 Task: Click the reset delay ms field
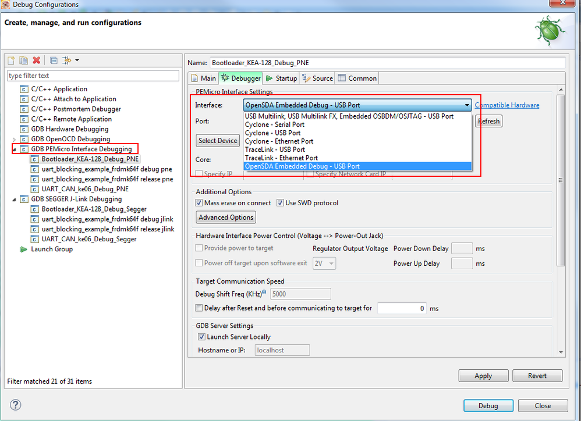tap(402, 308)
